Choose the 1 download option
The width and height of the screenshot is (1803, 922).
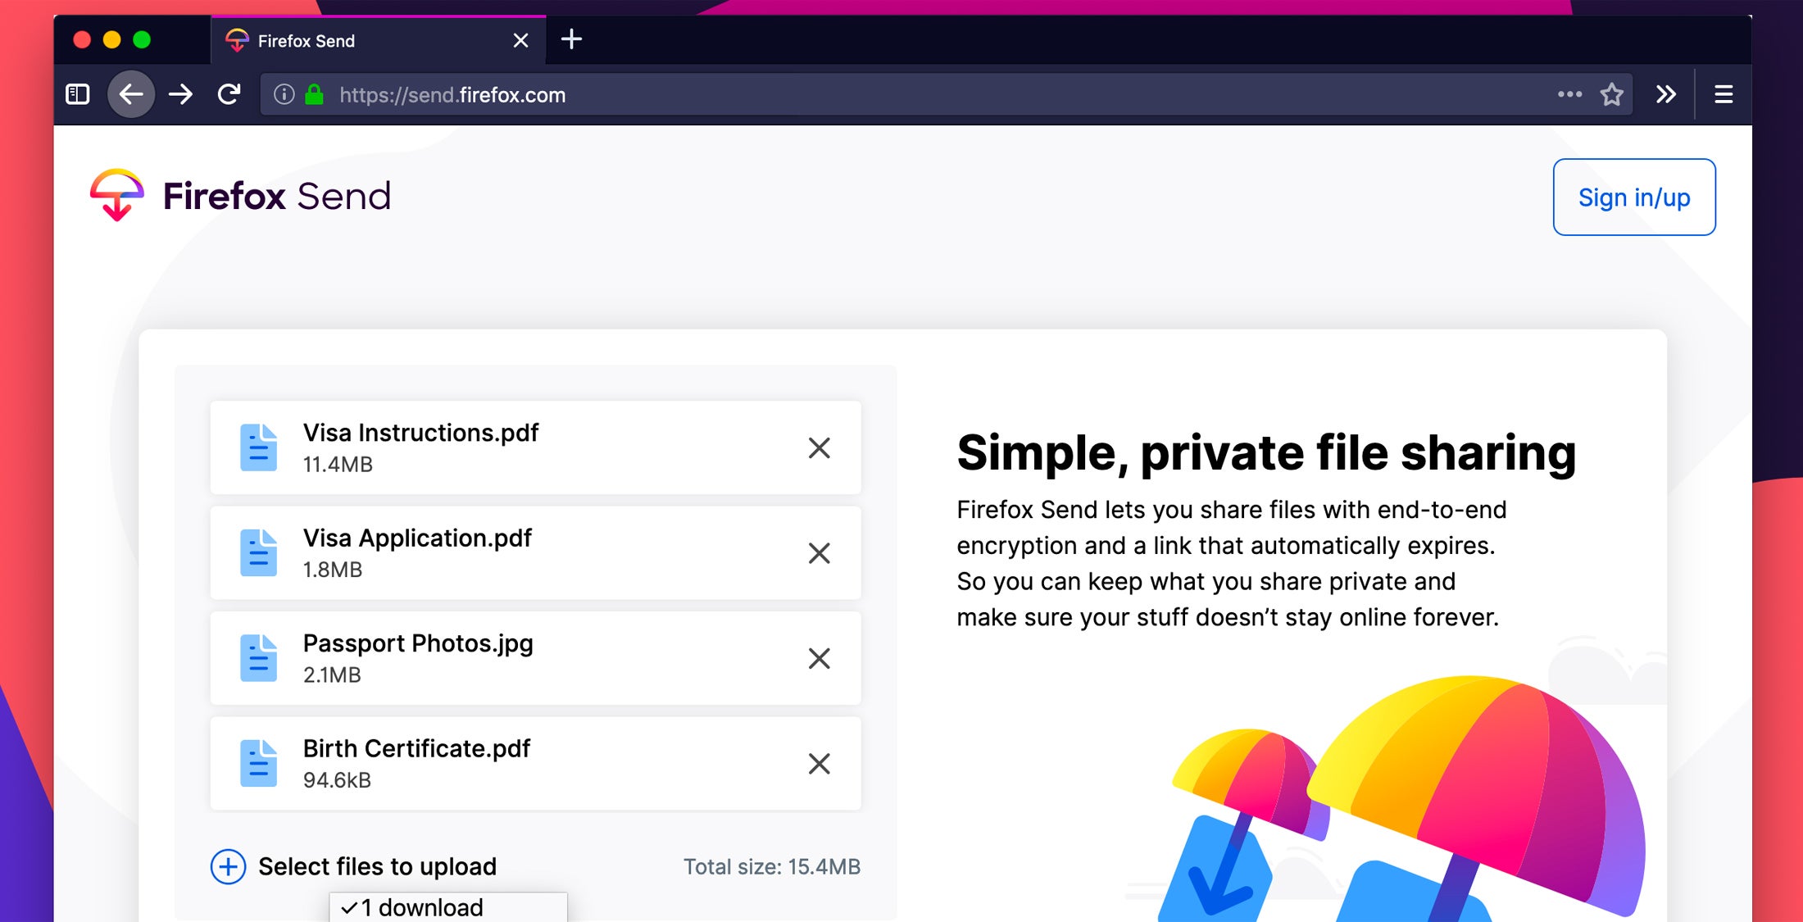pyautogui.click(x=448, y=907)
